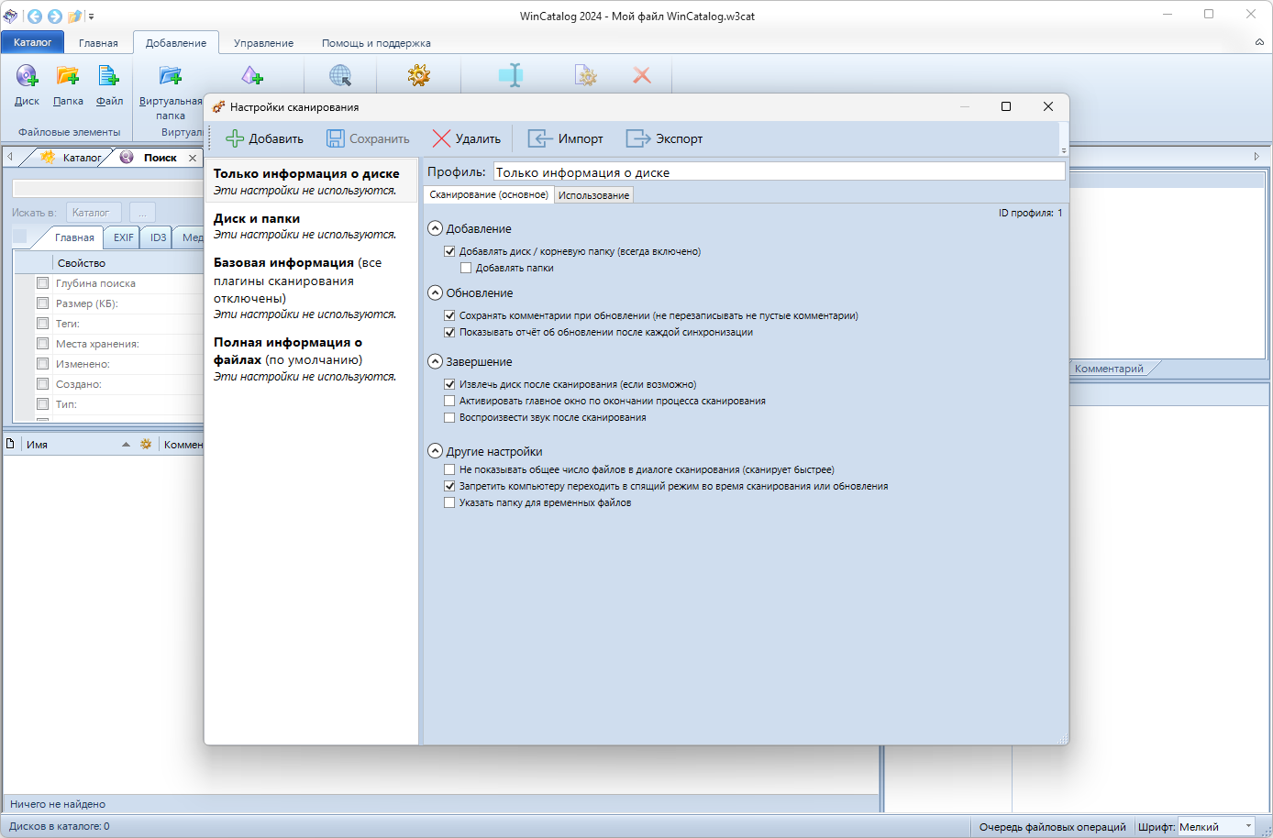Close the Поиск panel tab
Screen dimensions: 1273x838
click(193, 158)
